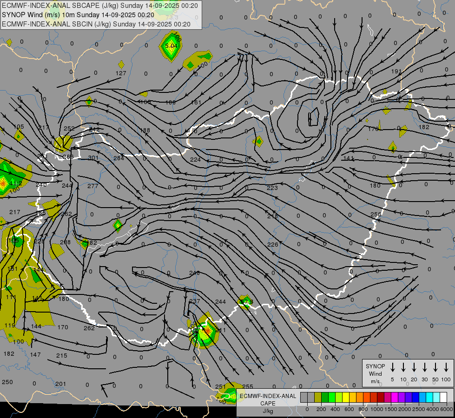Click the '256' grid value

pyautogui.click(x=376, y=214)
